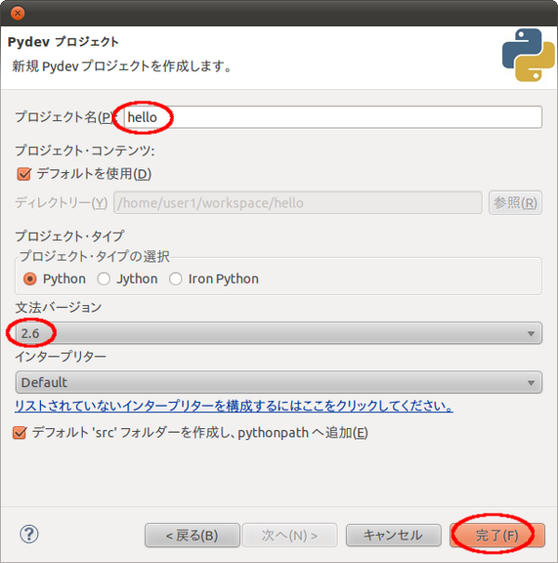Open the 文法バージョン 2.6 dropdown

click(x=278, y=333)
